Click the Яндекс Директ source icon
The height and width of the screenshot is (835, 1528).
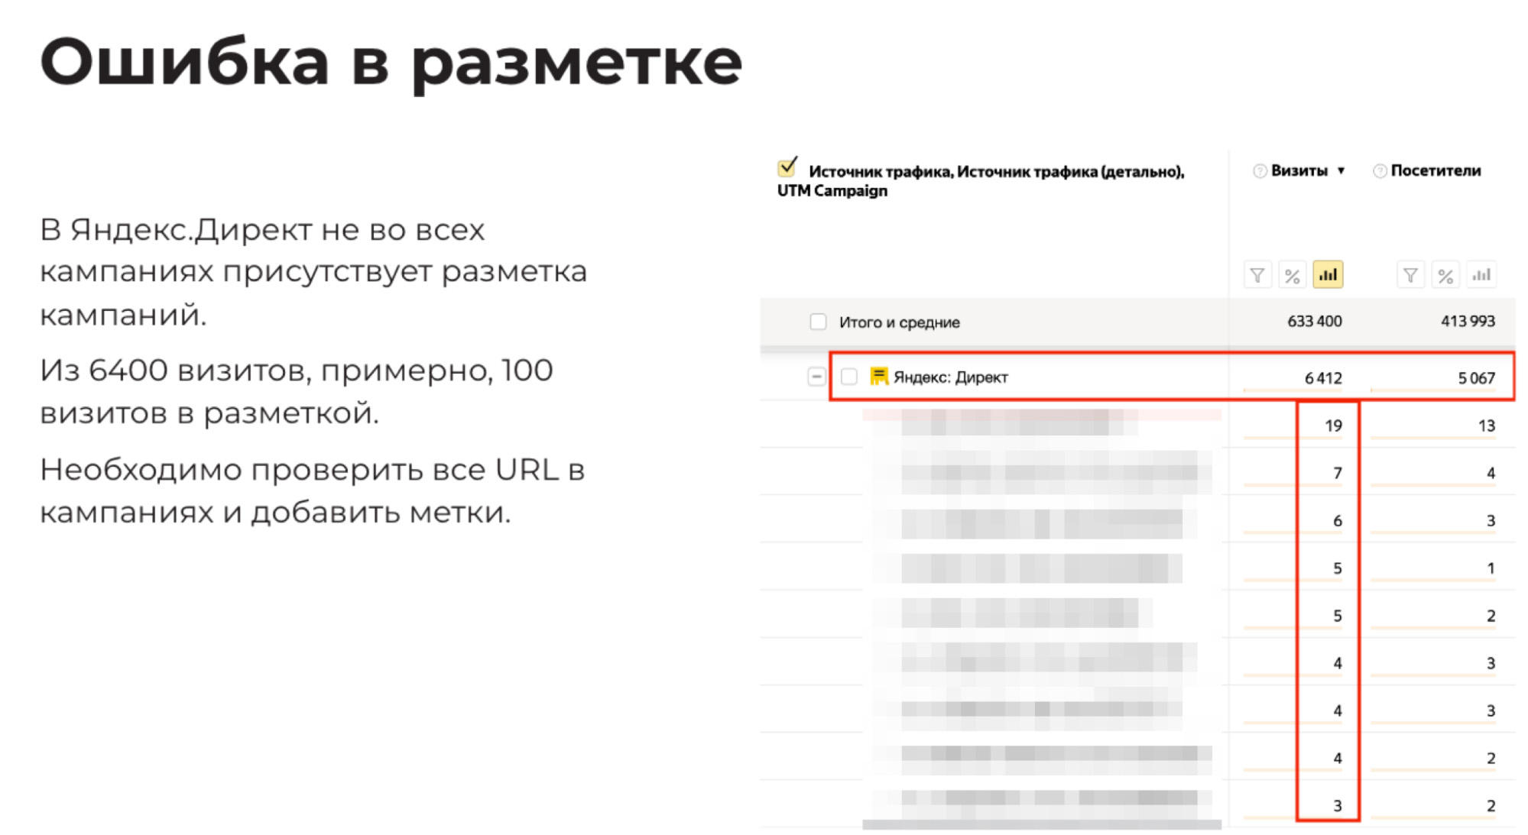click(879, 377)
